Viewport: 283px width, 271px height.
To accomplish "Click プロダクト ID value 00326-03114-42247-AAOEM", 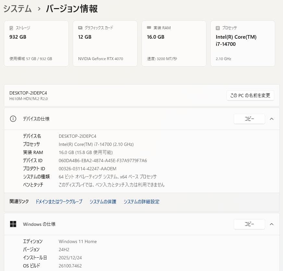I will point(88,169).
